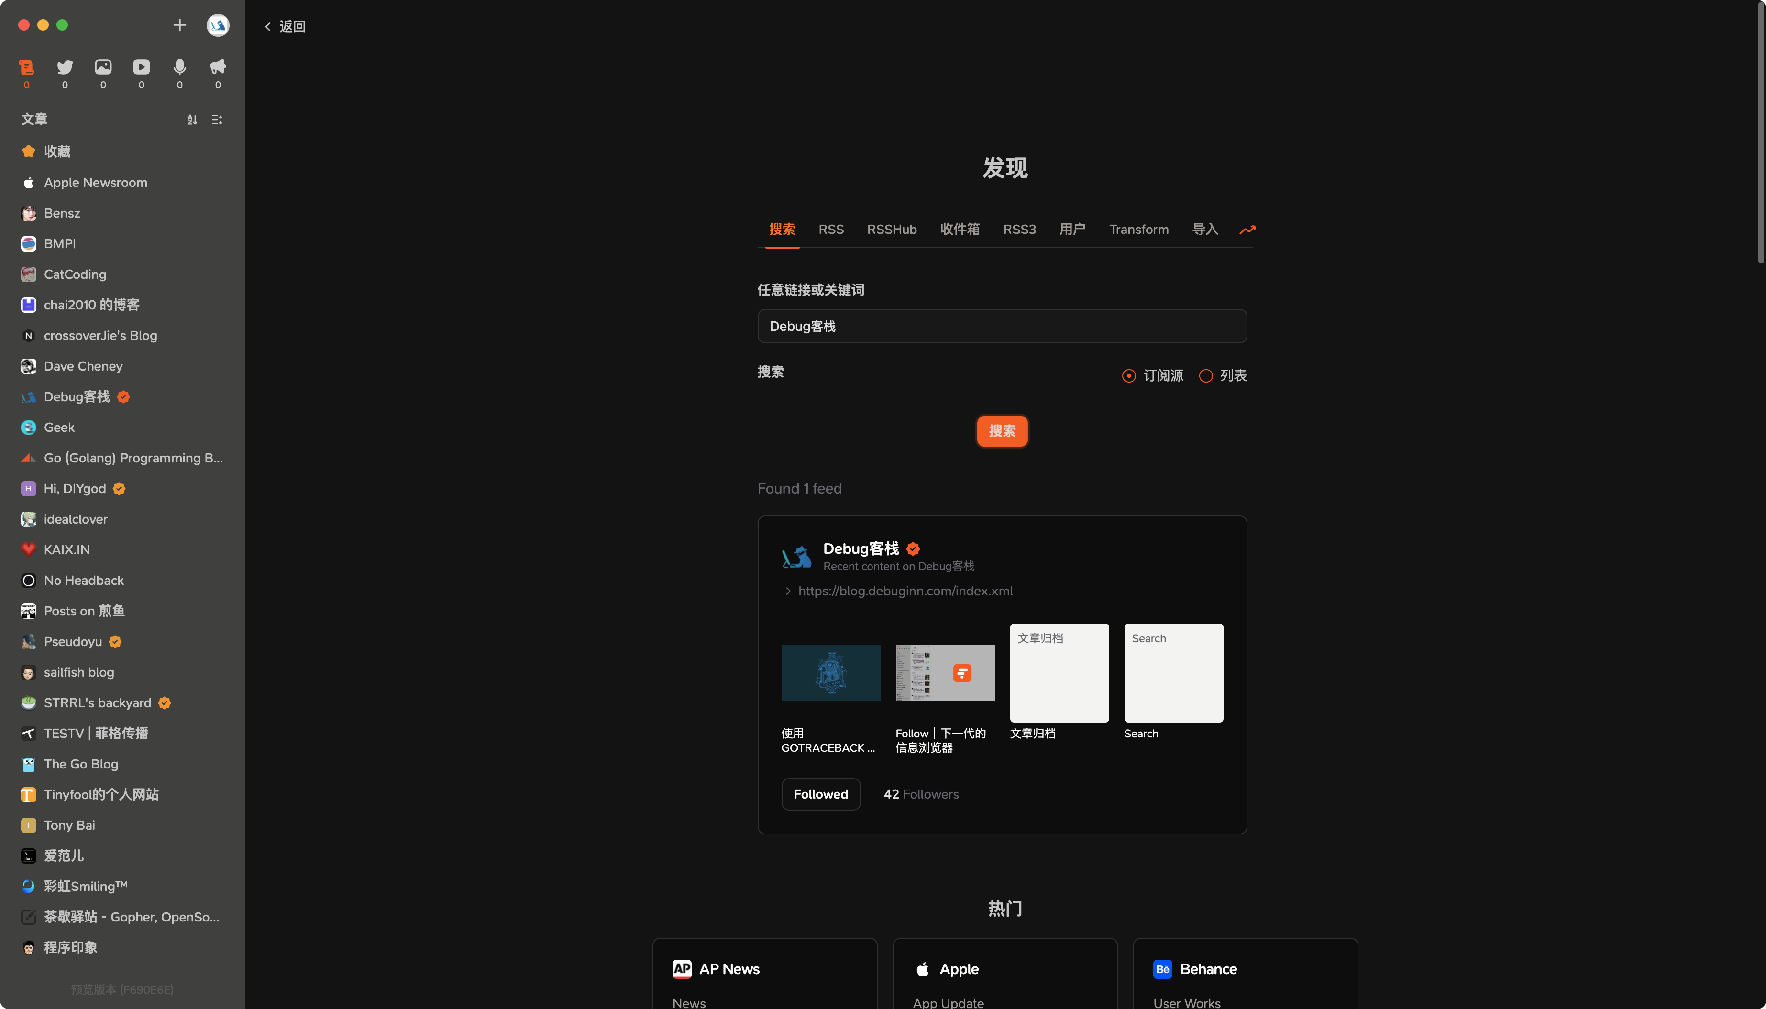Click the 文章归档 preview thumbnail

[1059, 672]
